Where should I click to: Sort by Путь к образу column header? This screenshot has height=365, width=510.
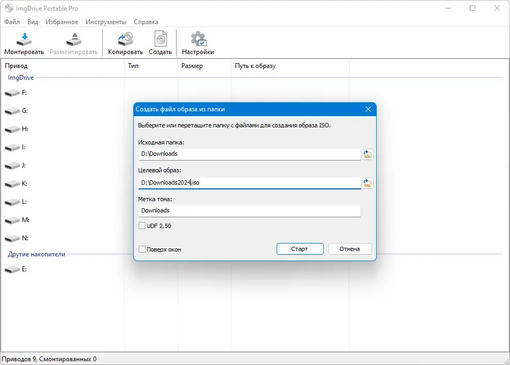290,66
